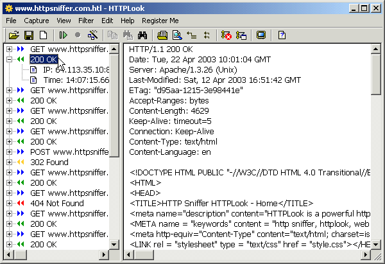Select the Time: 14:07:15.66 detail row

click(76, 80)
